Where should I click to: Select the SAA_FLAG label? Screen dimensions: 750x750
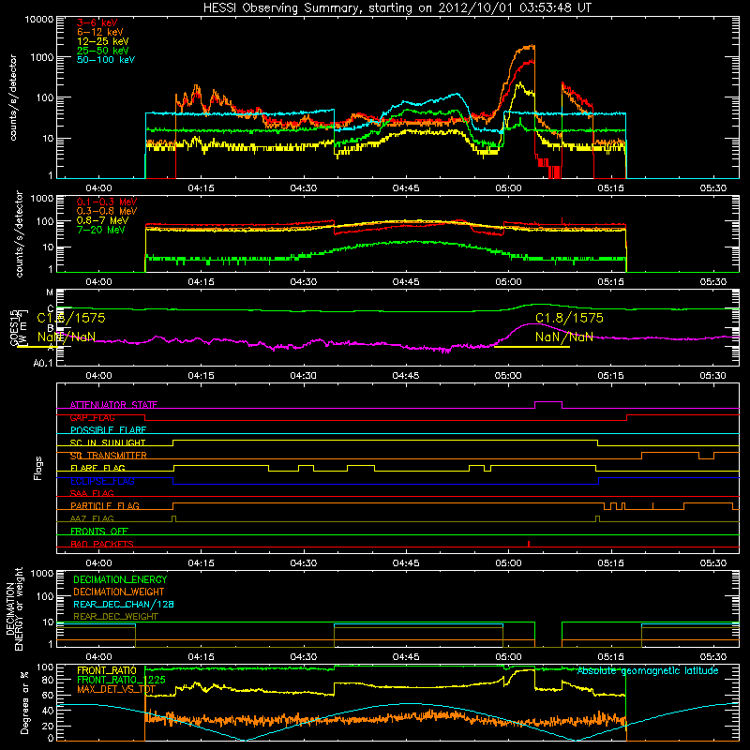(92, 493)
